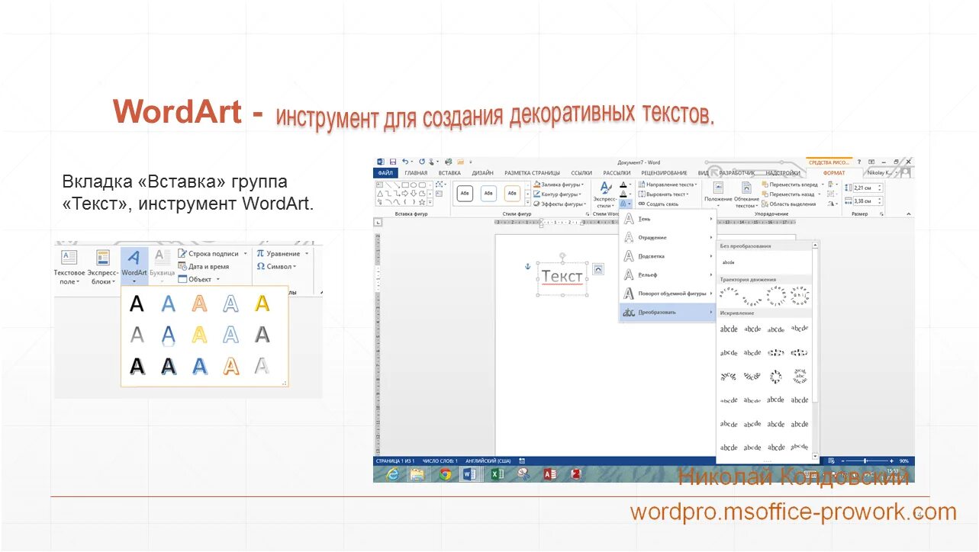The image size is (979, 552).
Task: Expand the Строка подписи dropdown arrow
Action: (x=246, y=254)
